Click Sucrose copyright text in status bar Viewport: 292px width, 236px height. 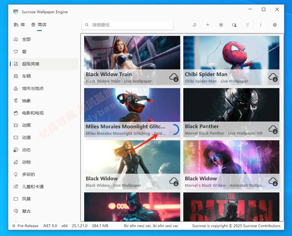click(x=236, y=226)
